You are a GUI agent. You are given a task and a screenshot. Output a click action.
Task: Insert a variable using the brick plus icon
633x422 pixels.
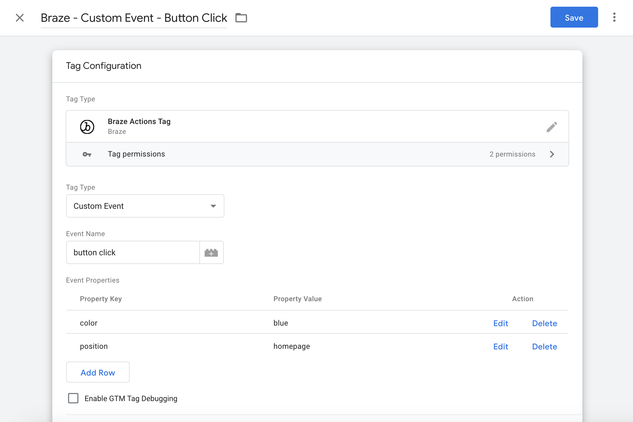click(x=211, y=252)
